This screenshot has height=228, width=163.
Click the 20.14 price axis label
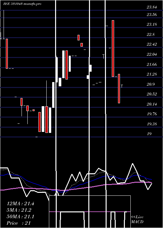152,104
